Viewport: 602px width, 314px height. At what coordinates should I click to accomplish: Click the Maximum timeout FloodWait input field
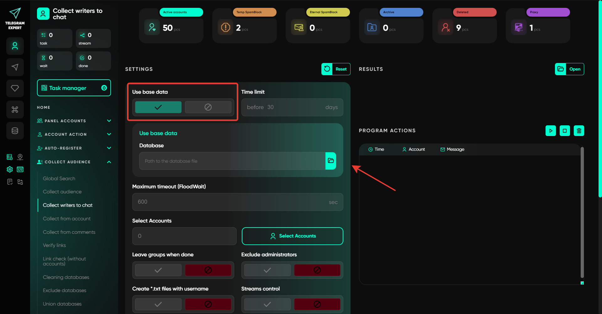click(x=232, y=202)
